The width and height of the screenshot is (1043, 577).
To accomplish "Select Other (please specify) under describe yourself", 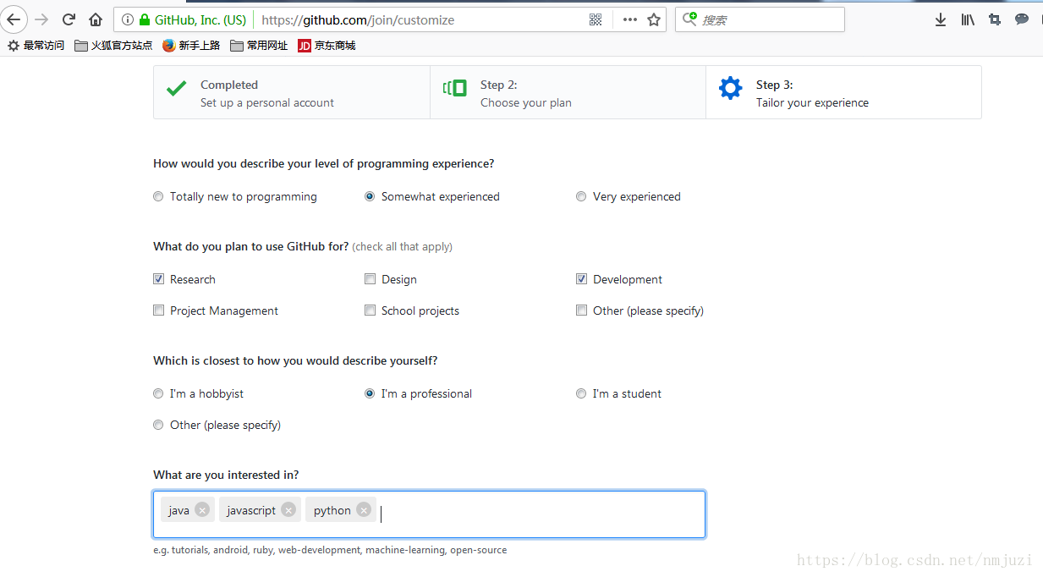I will [158, 425].
